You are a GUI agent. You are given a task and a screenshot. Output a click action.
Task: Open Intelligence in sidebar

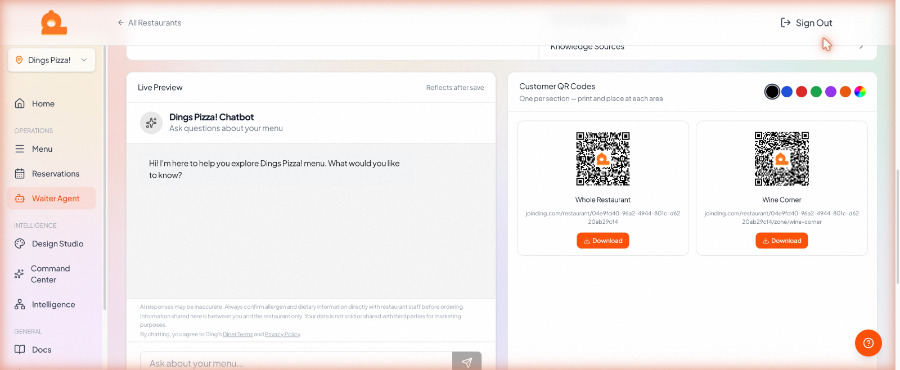pos(52,304)
